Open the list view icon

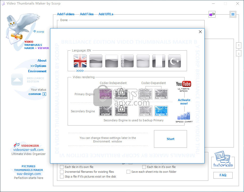[233, 14]
